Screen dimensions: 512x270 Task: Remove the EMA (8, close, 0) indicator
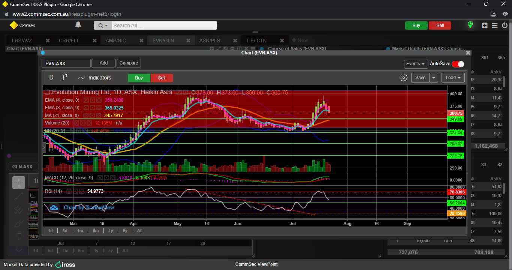tap(99, 108)
